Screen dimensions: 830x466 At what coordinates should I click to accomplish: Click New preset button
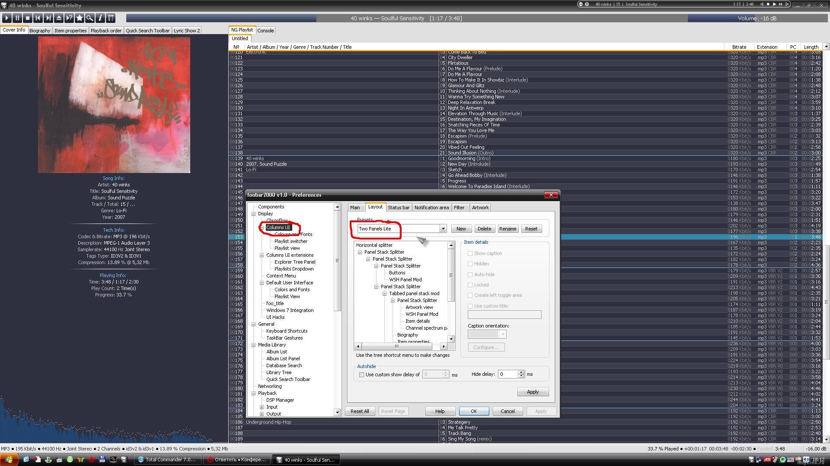click(461, 229)
